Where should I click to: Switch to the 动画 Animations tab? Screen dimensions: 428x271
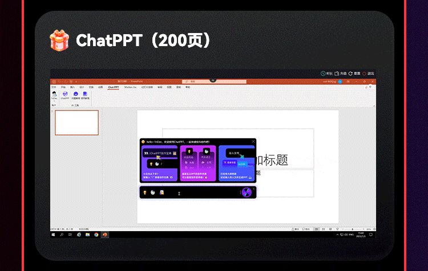100,87
